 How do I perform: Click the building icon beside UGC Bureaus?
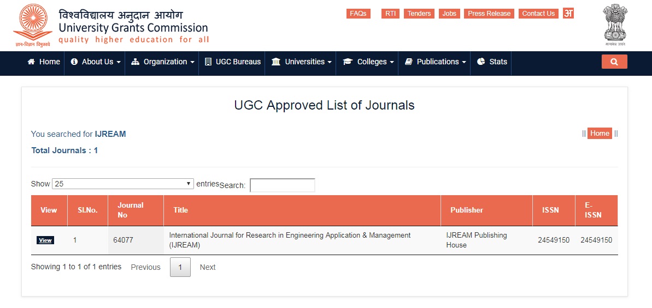pyautogui.click(x=208, y=62)
